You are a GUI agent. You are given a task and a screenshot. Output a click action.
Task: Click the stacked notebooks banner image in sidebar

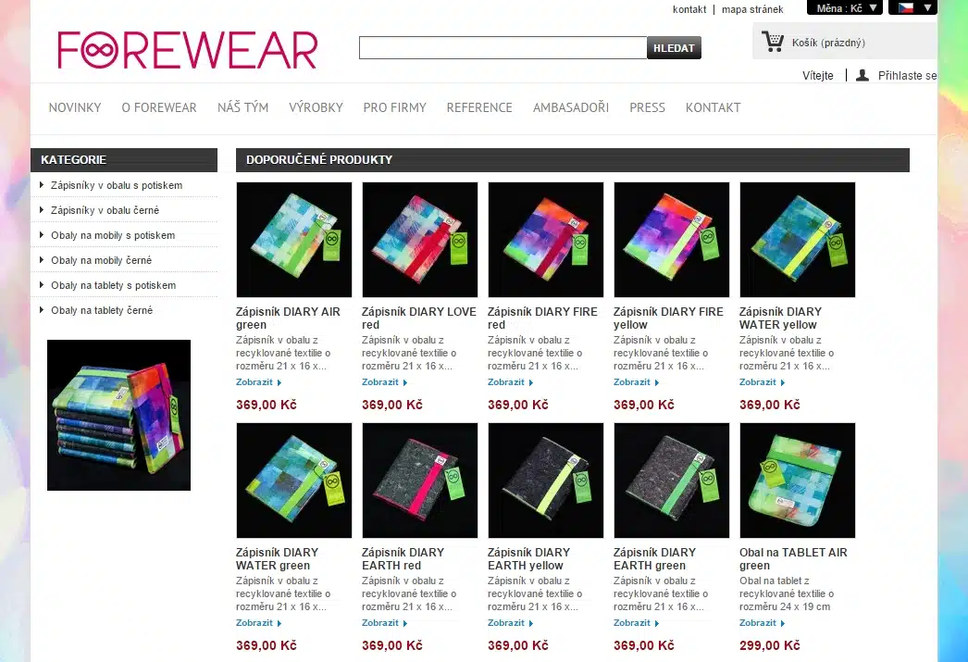tap(118, 415)
